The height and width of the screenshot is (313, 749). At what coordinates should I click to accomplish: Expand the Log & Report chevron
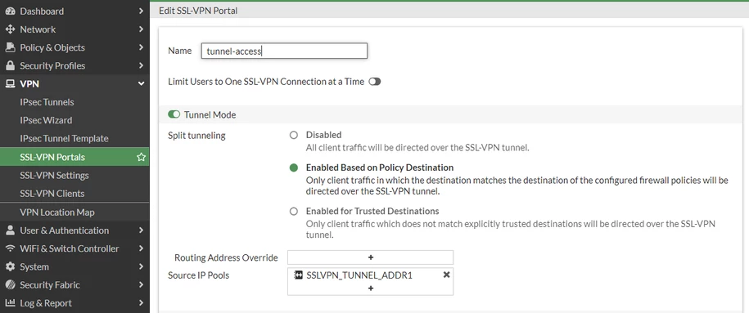[x=141, y=303]
